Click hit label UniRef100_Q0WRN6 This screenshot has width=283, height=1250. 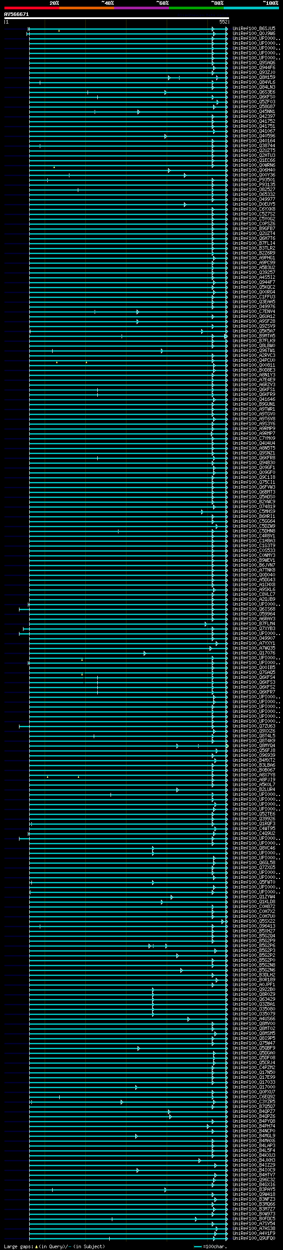coord(254,165)
